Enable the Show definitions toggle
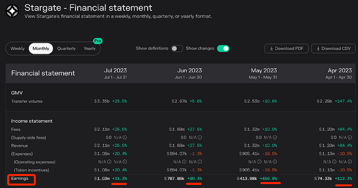The height and width of the screenshot is (188, 358). pyautogui.click(x=177, y=48)
